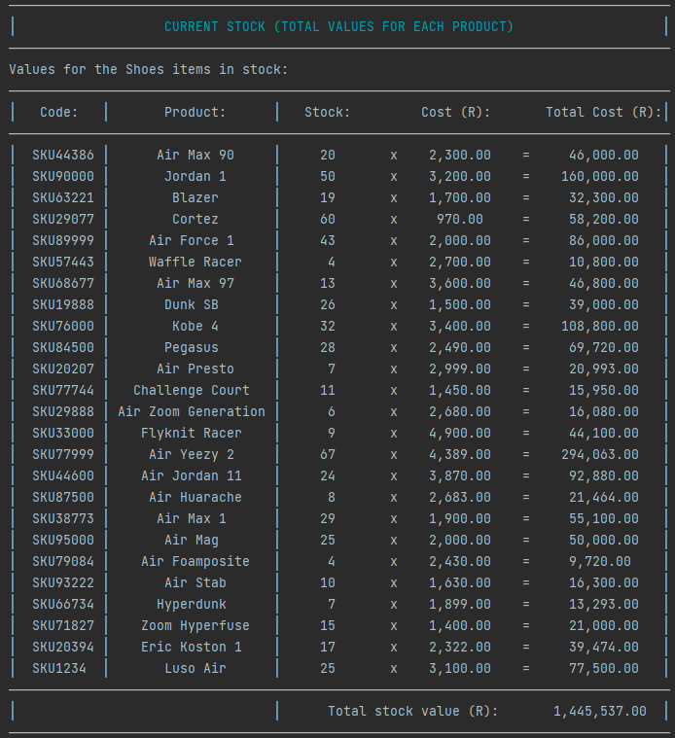This screenshot has width=675, height=738.
Task: Click product Air Mag
Action: point(192,541)
